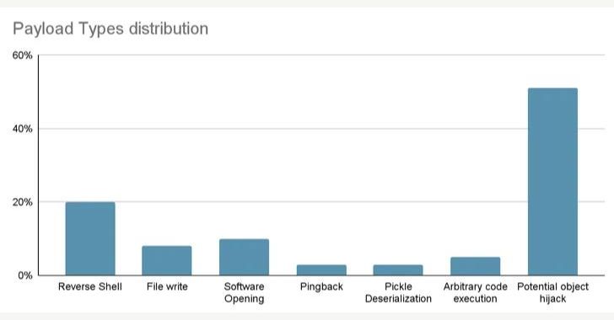This screenshot has width=614, height=320.
Task: Click the Arbitrary code execution label
Action: click(476, 292)
